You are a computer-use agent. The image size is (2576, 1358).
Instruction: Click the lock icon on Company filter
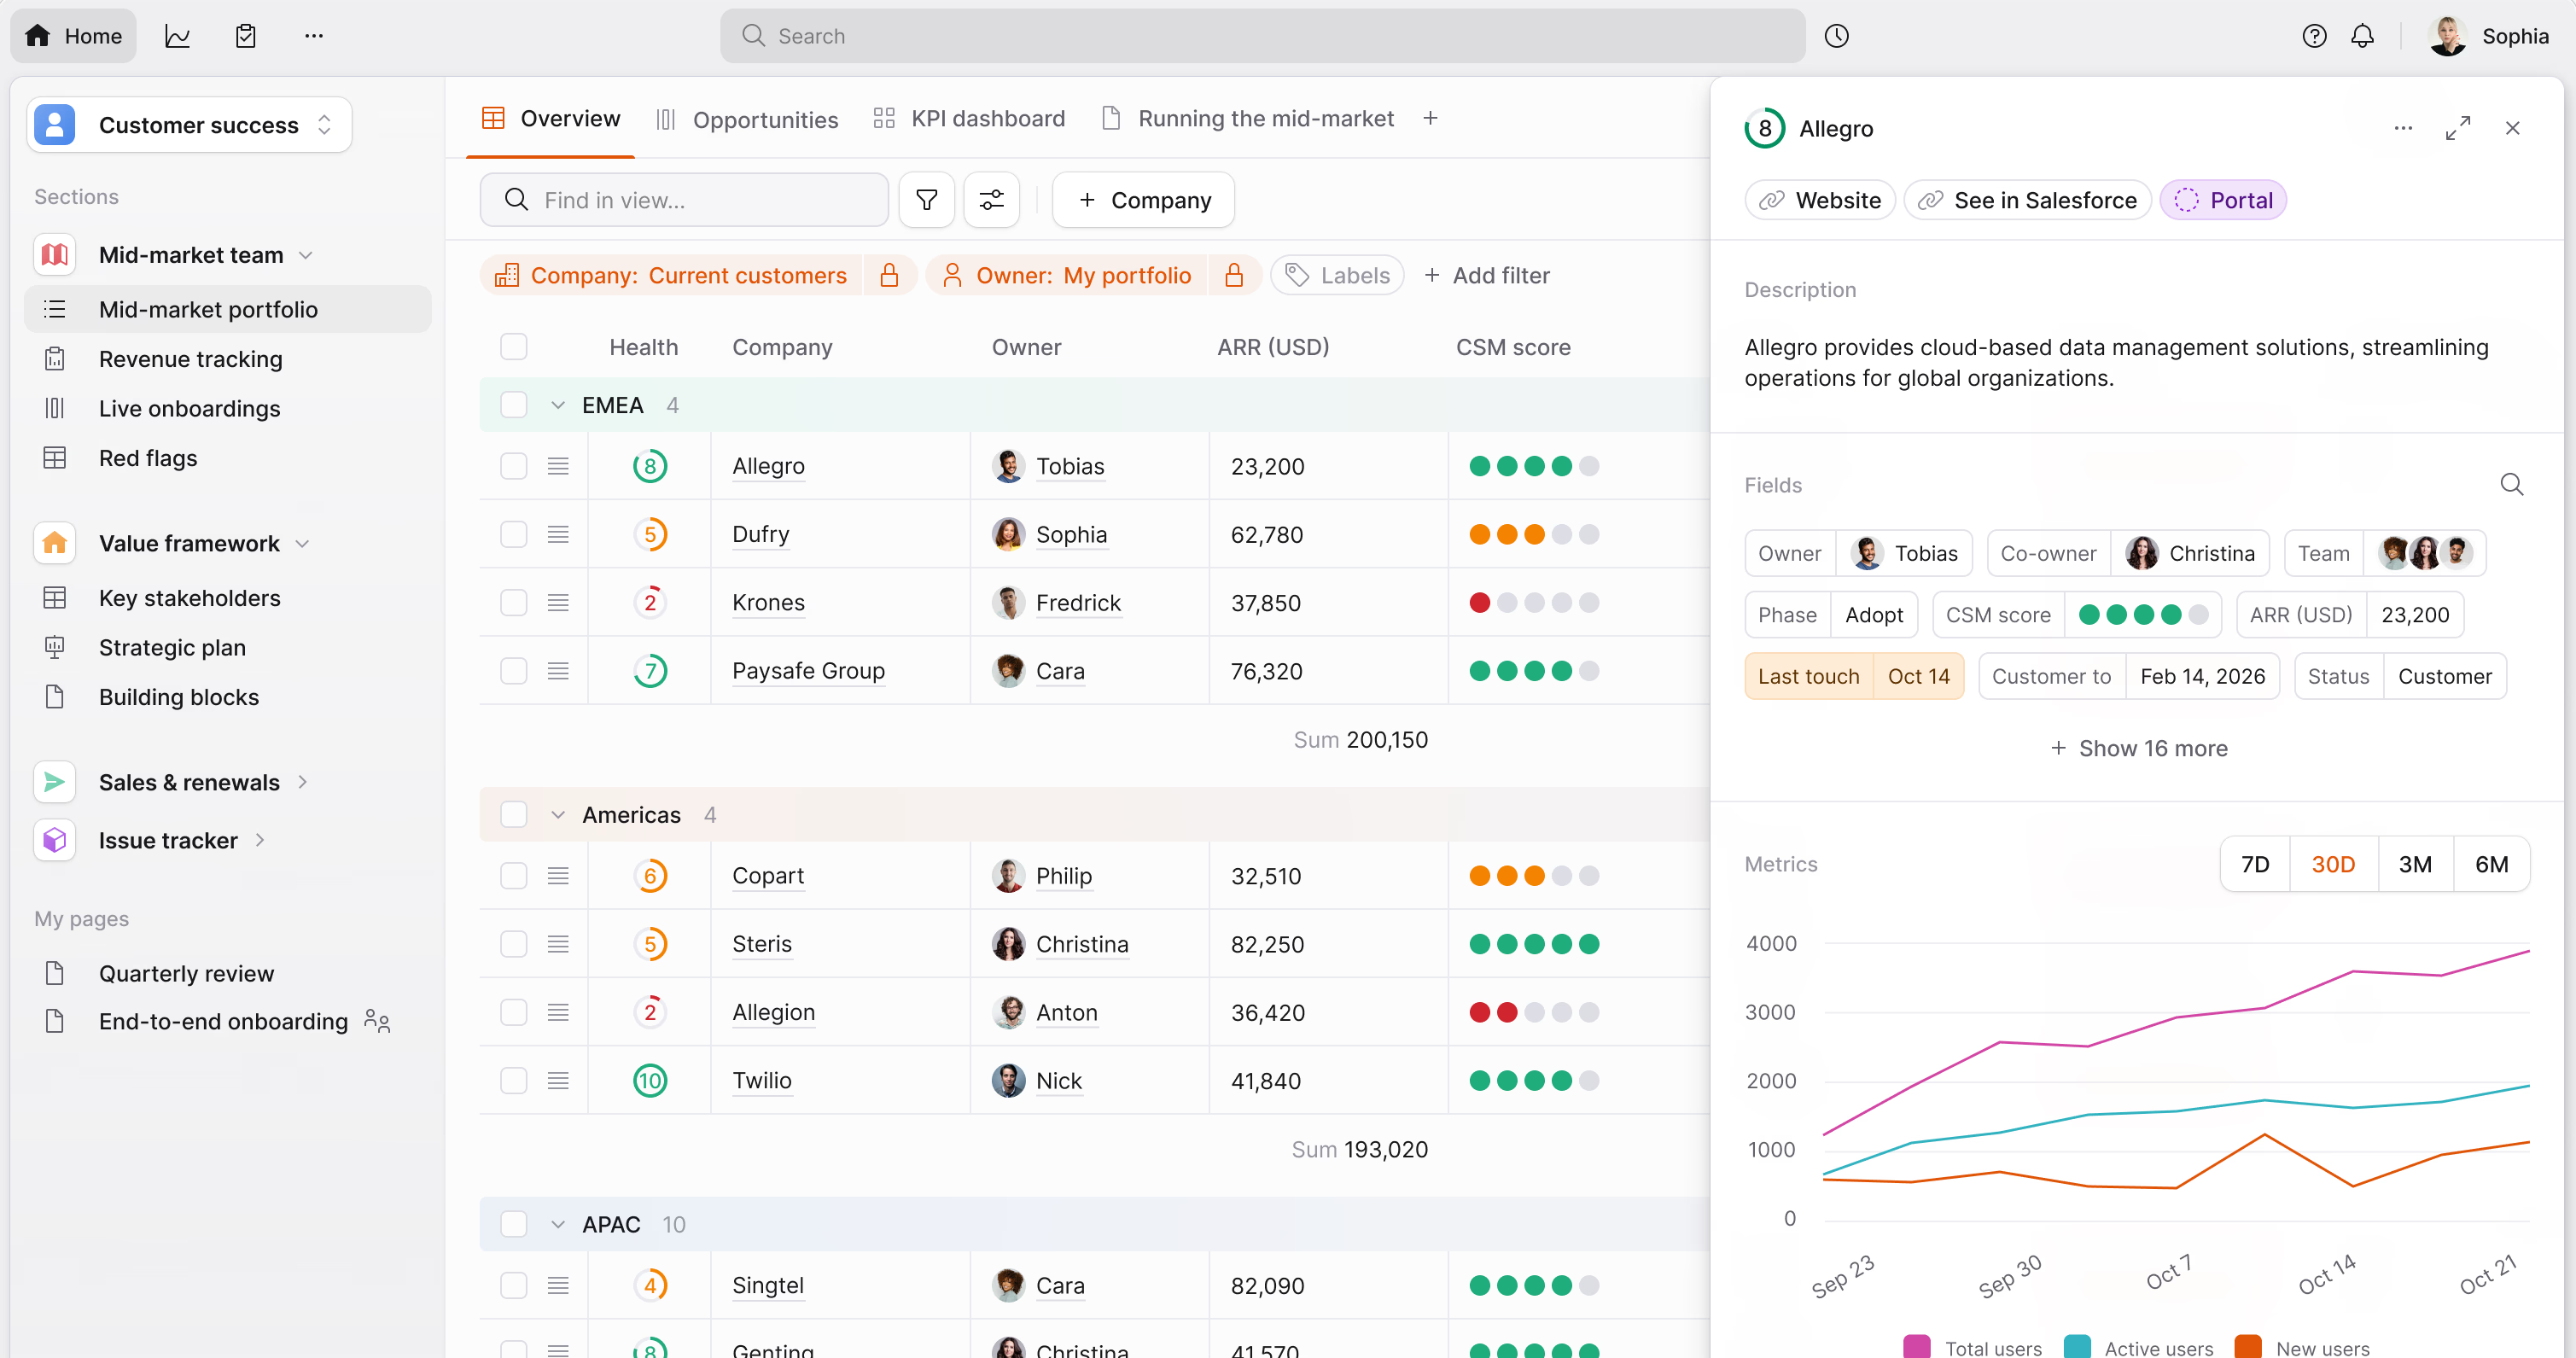889,275
